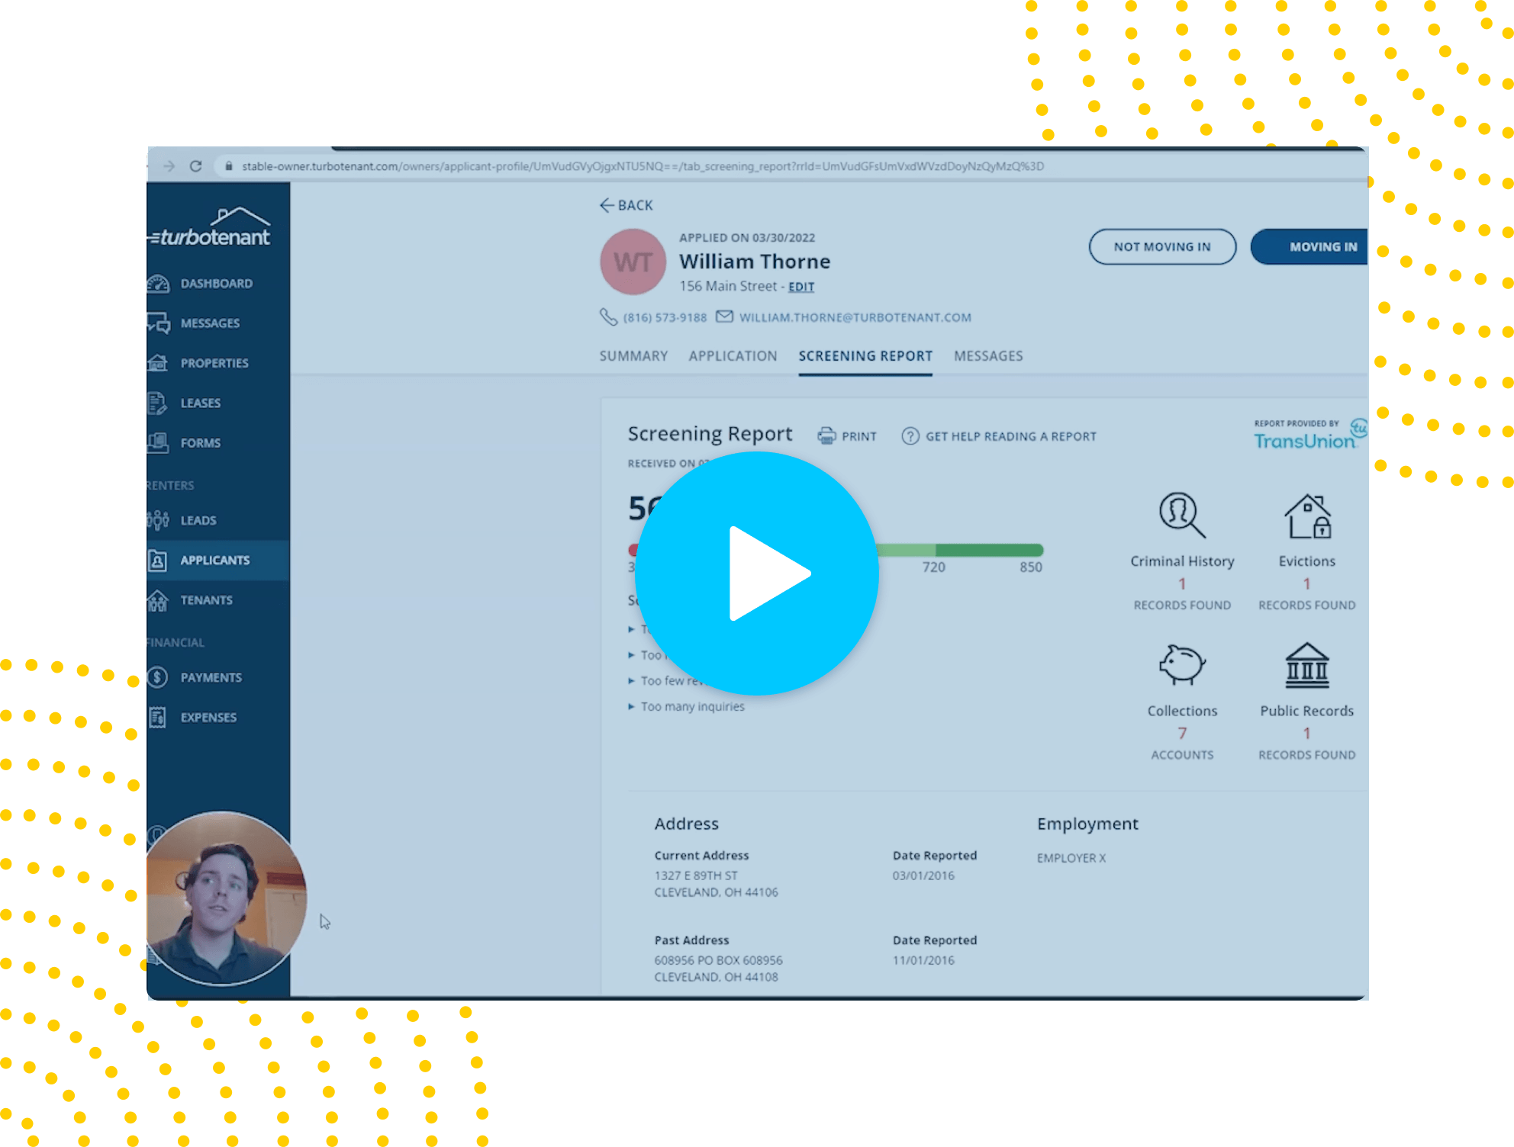This screenshot has width=1514, height=1147.
Task: Open Applicants in the sidebar menu
Action: (218, 561)
